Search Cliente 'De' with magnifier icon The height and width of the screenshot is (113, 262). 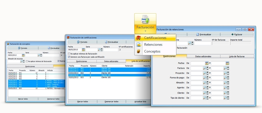(x=205, y=93)
